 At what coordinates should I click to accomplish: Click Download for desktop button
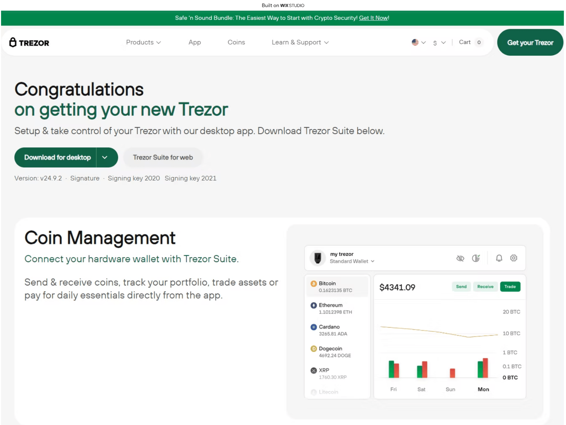pos(57,158)
